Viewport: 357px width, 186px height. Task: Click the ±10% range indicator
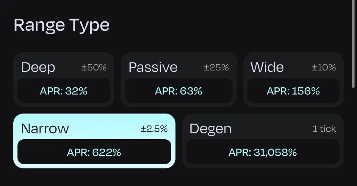click(324, 68)
